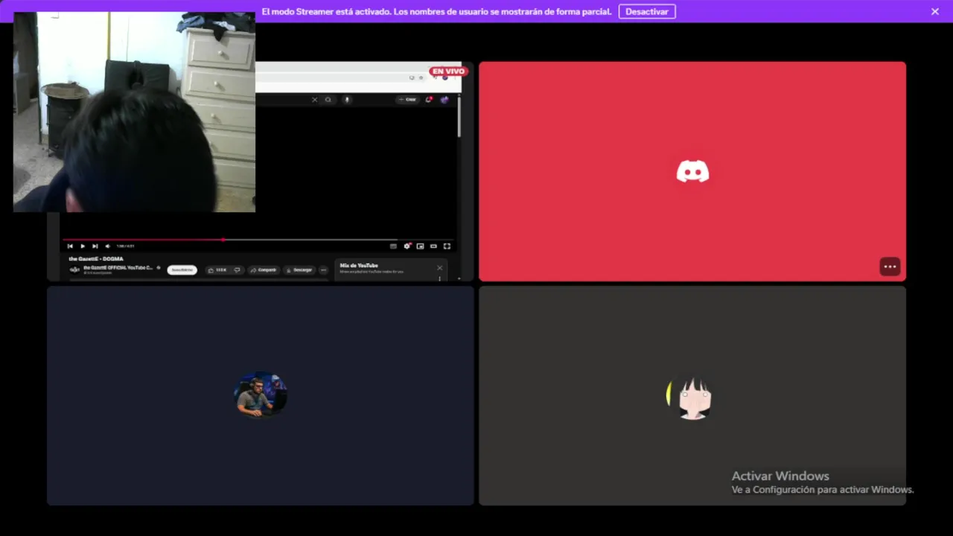Click next track in streamed YouTube player
Screen dimensions: 953x536
(x=95, y=246)
